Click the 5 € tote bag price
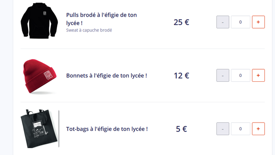Viewport: 275px width, 155px height. pos(181,129)
